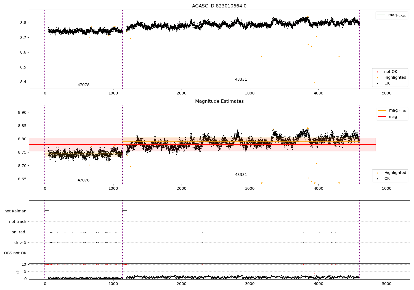Select 'OK' legend entry in top plot

point(387,83)
